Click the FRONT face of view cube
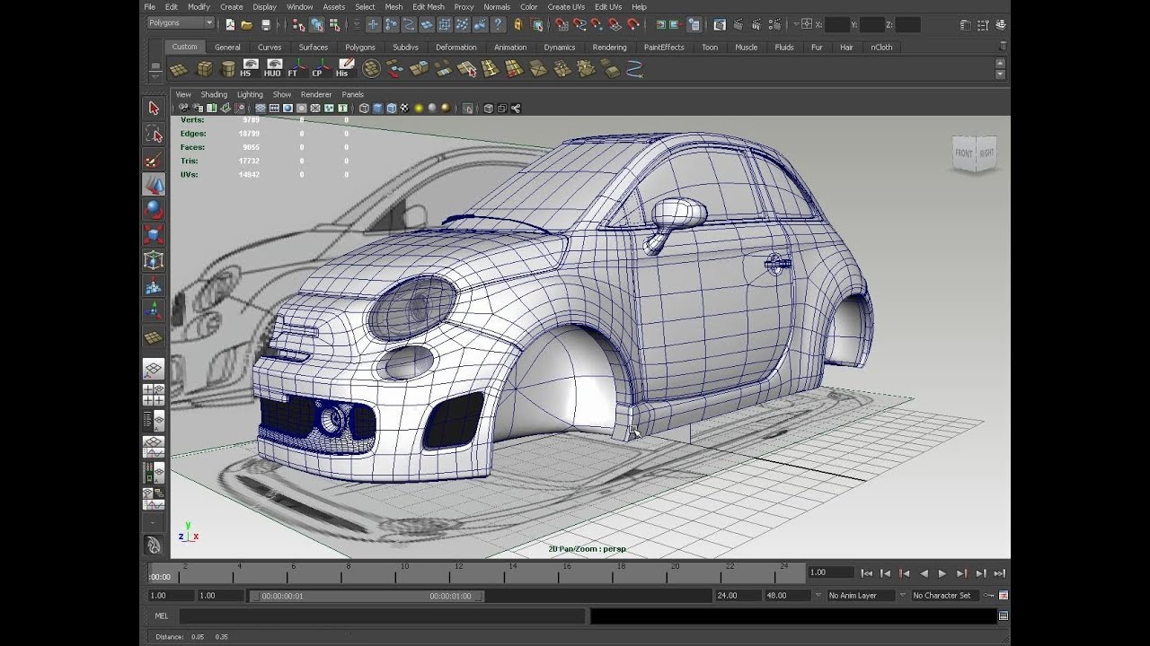The height and width of the screenshot is (646, 1150). pyautogui.click(x=963, y=153)
